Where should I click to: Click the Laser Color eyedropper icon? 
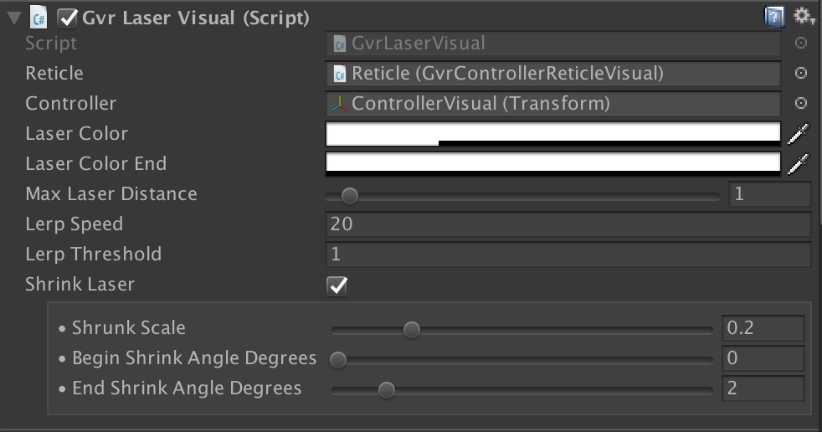tap(799, 134)
